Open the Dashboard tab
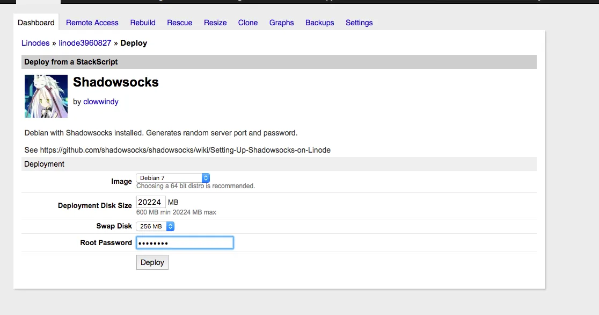 point(36,23)
